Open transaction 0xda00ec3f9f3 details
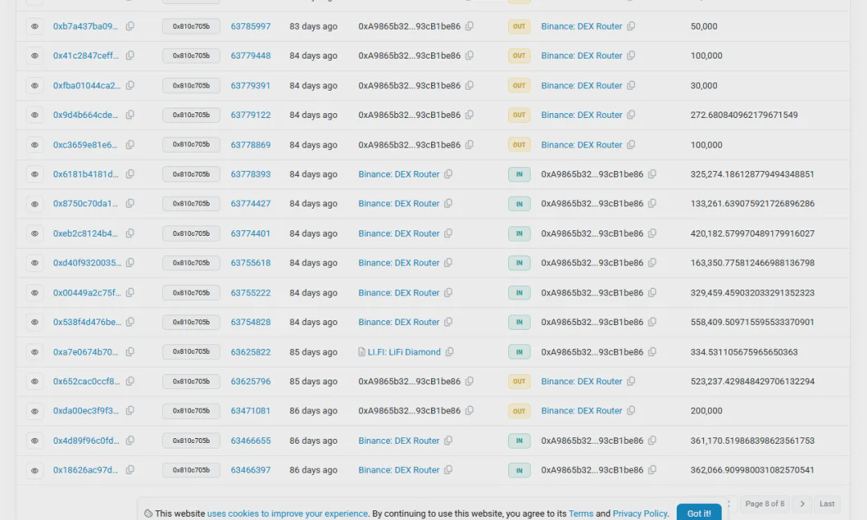 pos(86,411)
